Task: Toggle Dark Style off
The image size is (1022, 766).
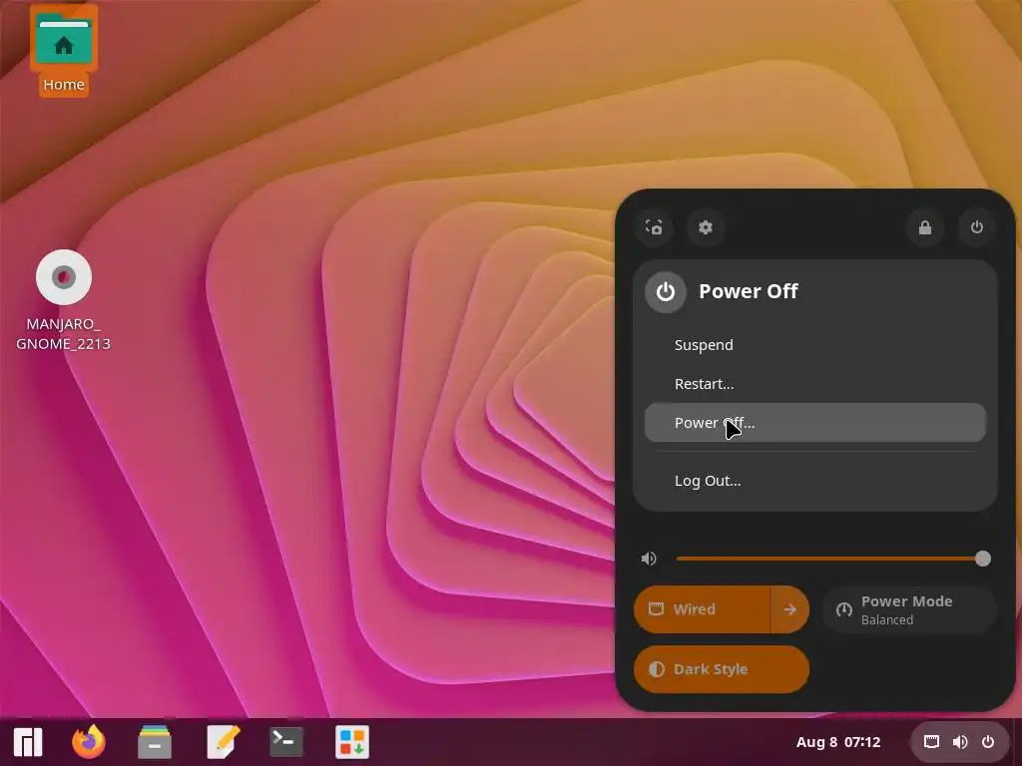Action: [x=722, y=669]
